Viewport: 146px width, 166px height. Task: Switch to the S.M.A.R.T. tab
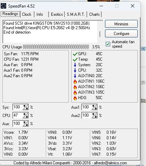click(76, 14)
